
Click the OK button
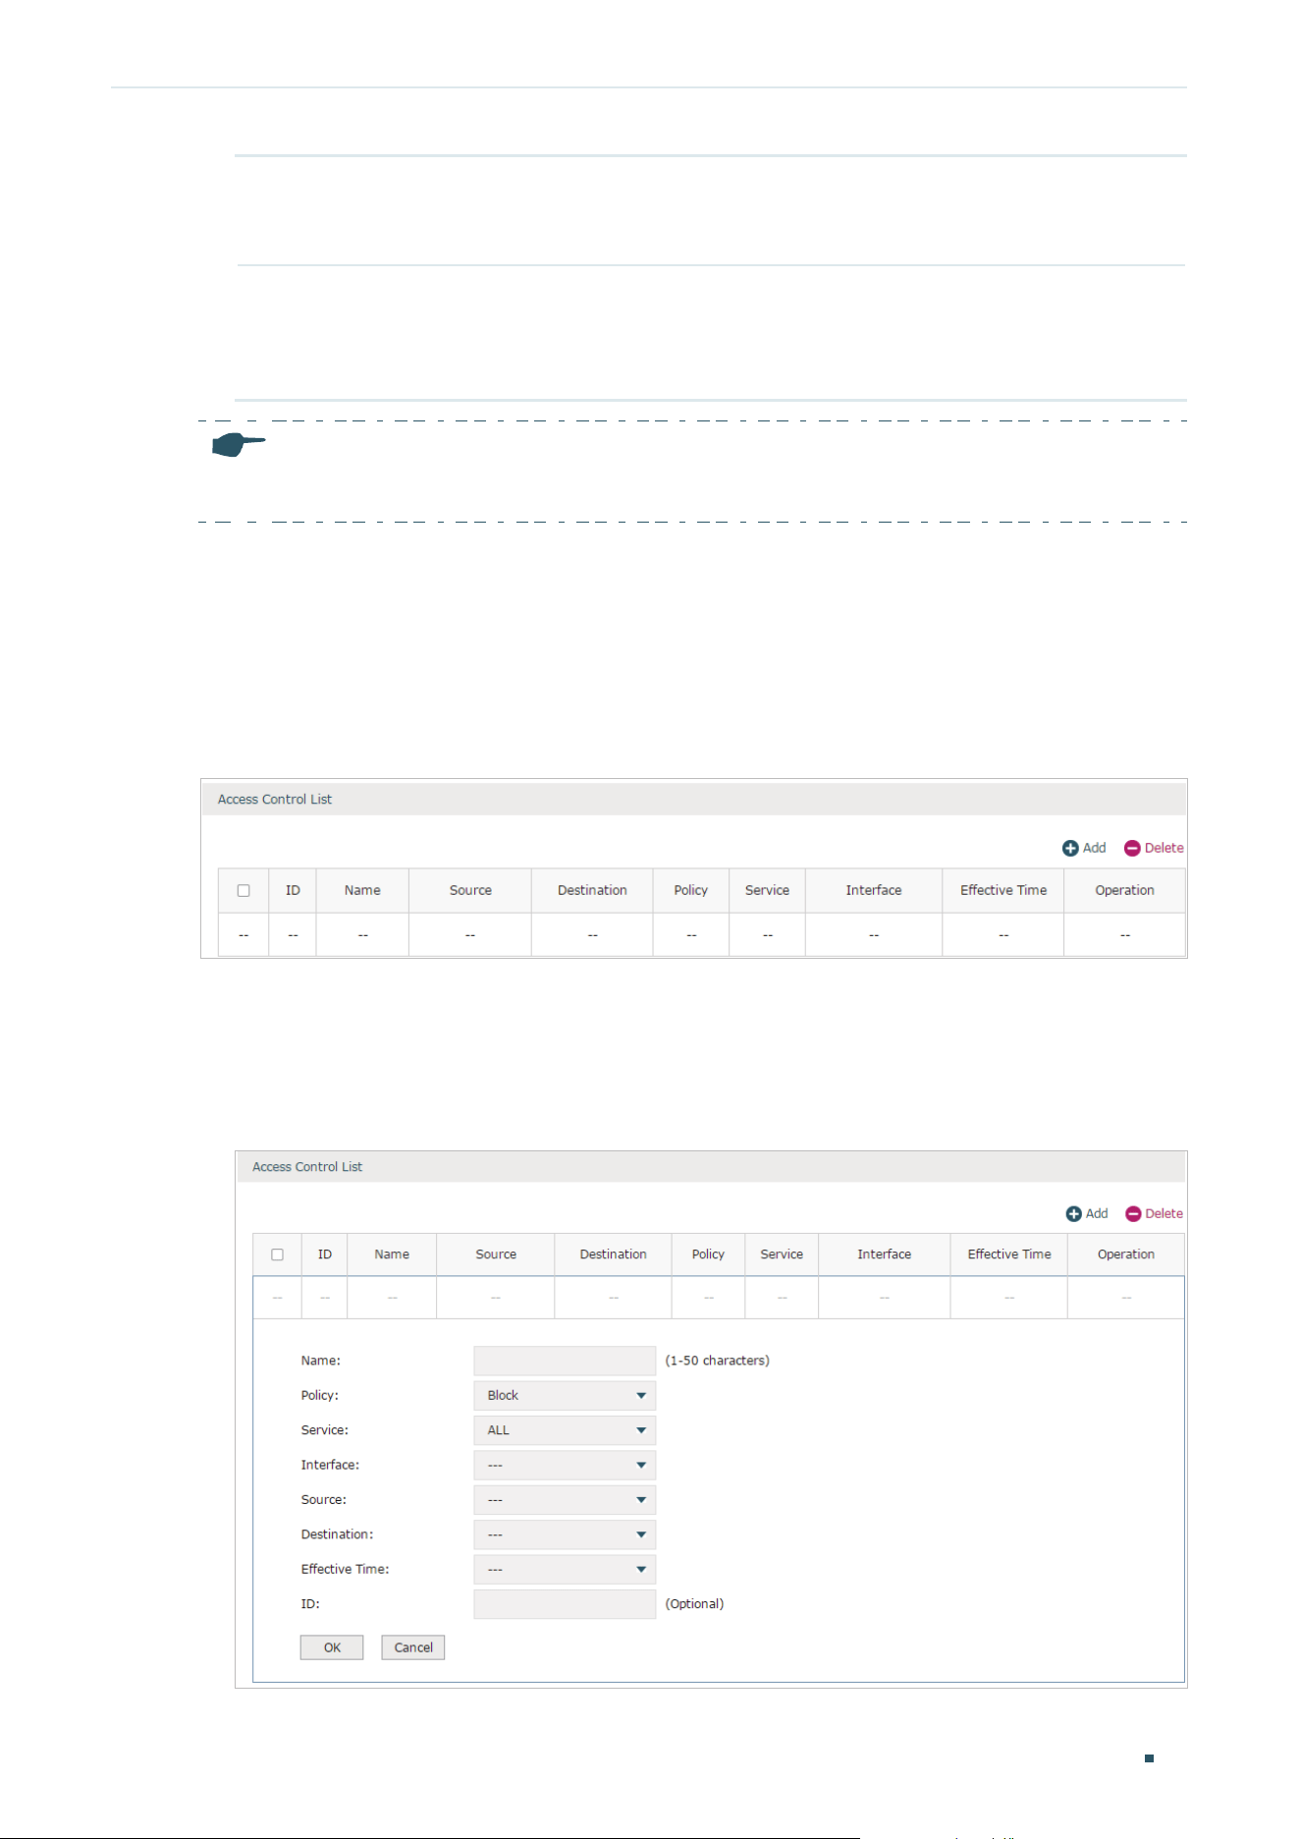[x=332, y=1647]
